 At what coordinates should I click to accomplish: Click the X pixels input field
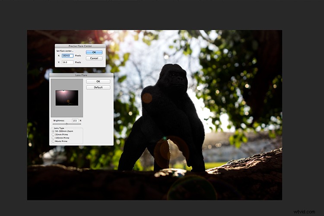click(x=67, y=56)
